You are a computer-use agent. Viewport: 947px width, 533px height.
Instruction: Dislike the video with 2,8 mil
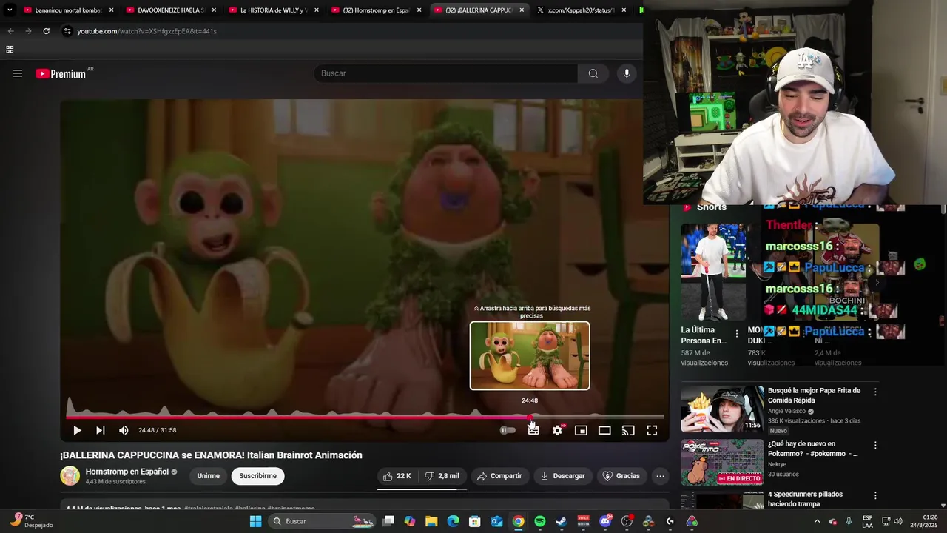pos(442,476)
